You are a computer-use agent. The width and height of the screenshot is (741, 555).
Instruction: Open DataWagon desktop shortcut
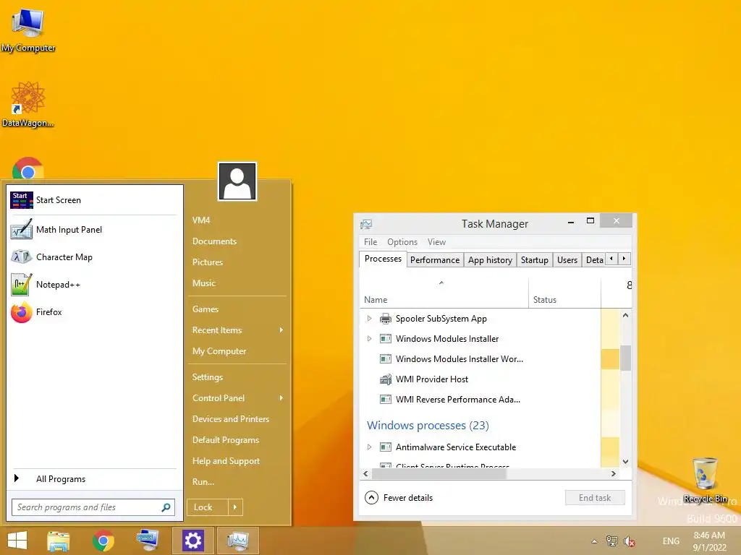[x=28, y=105]
